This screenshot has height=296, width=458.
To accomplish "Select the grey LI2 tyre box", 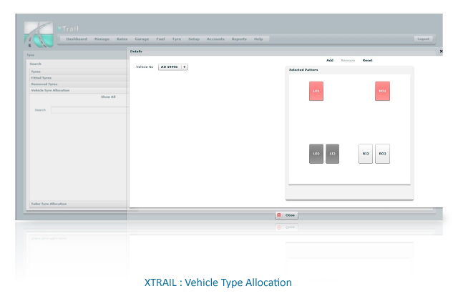I will 332,154.
